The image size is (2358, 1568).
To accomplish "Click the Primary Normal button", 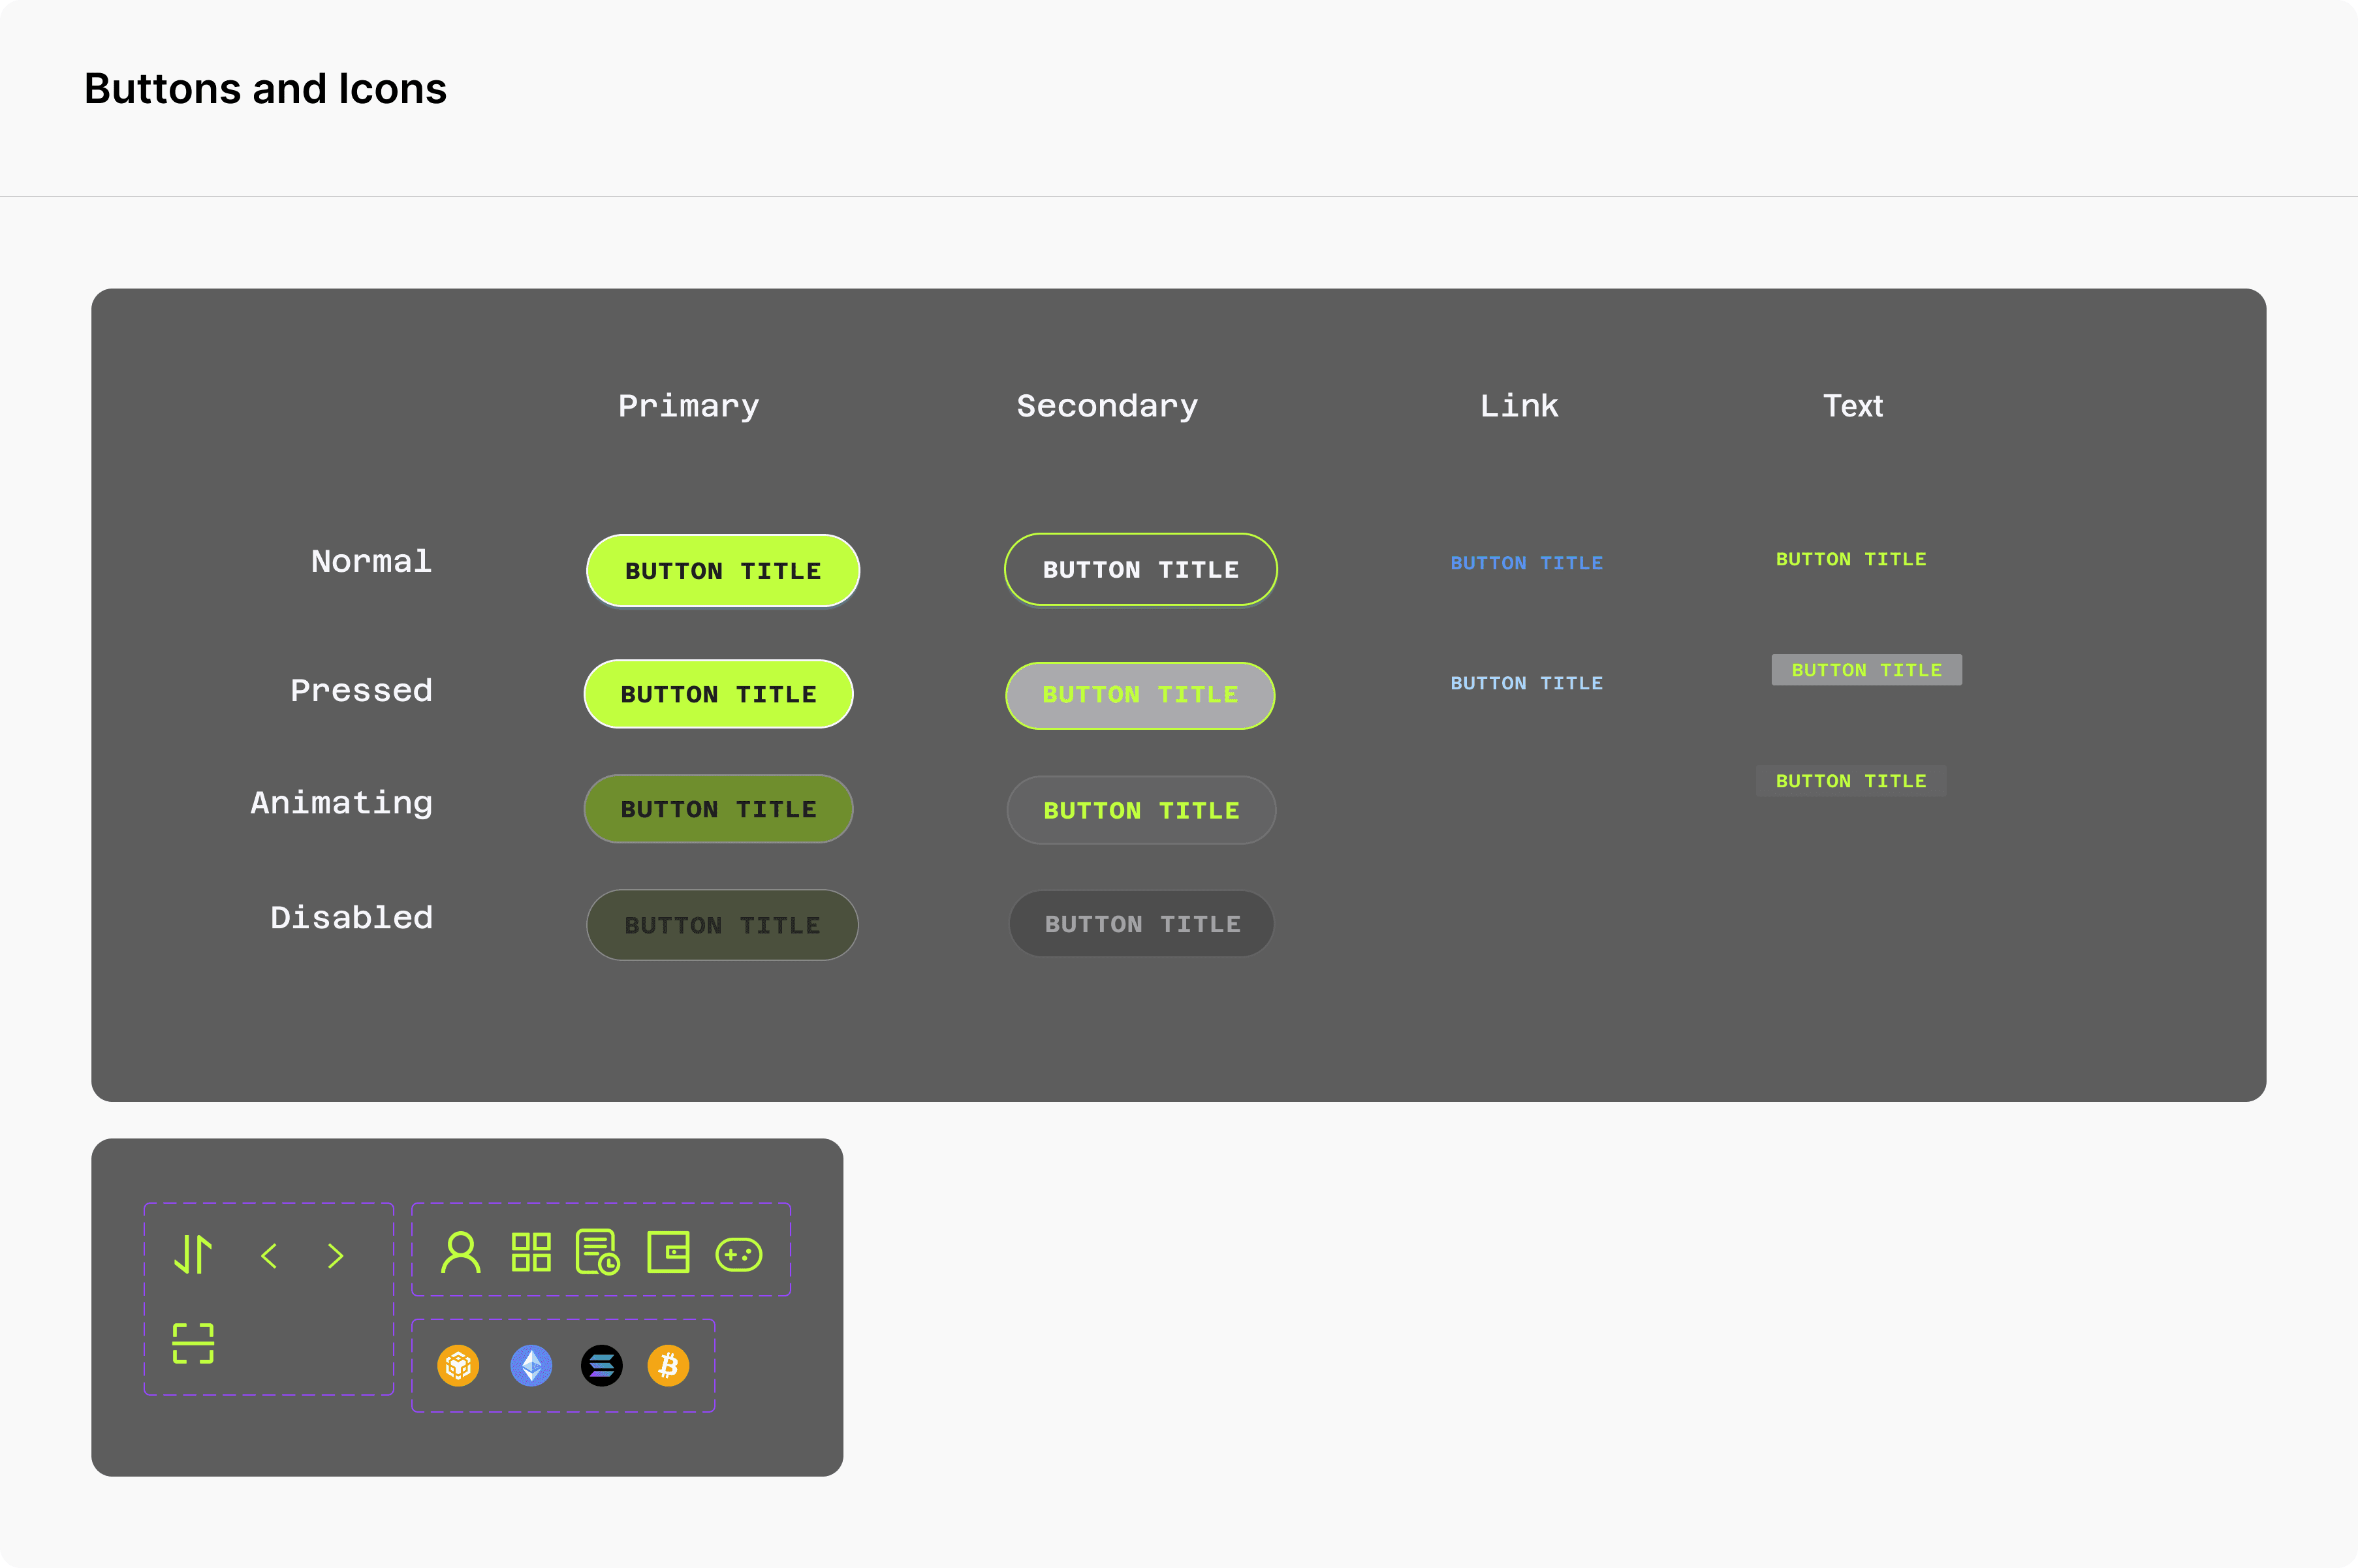I will pos(723,571).
